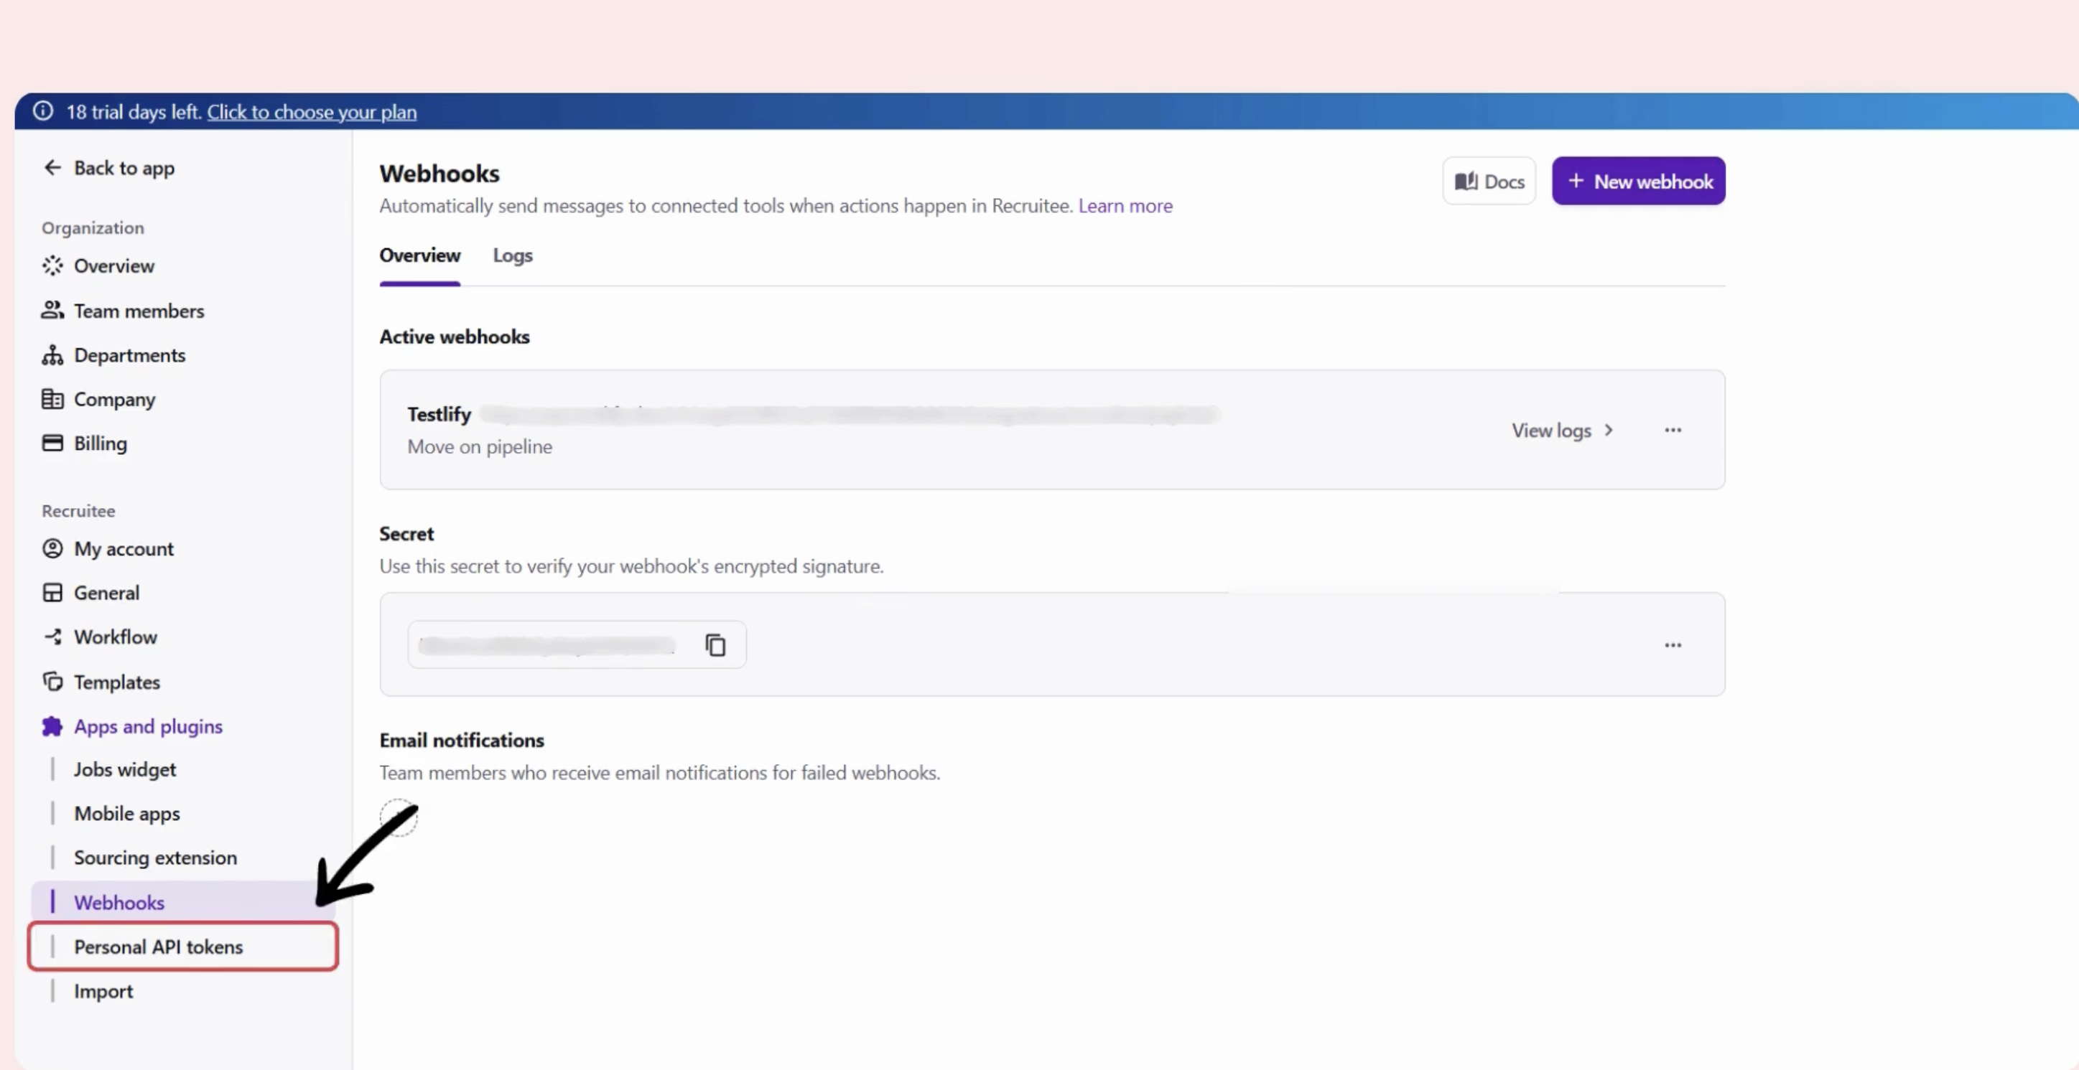2079x1070 pixels.
Task: Select the Overview tab under Webhooks
Action: tap(419, 255)
